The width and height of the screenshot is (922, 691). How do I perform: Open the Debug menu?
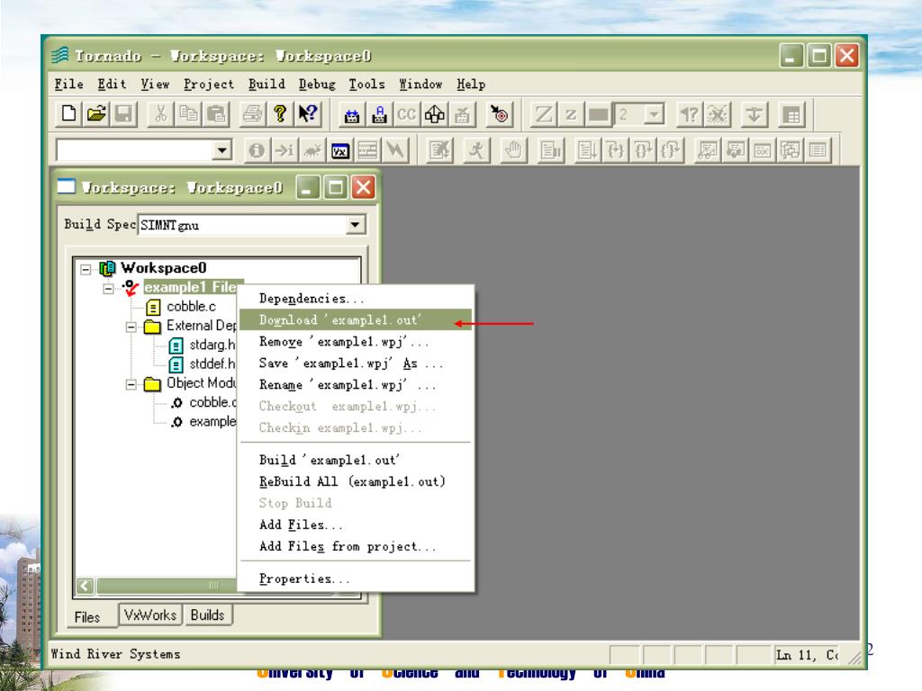(x=317, y=84)
